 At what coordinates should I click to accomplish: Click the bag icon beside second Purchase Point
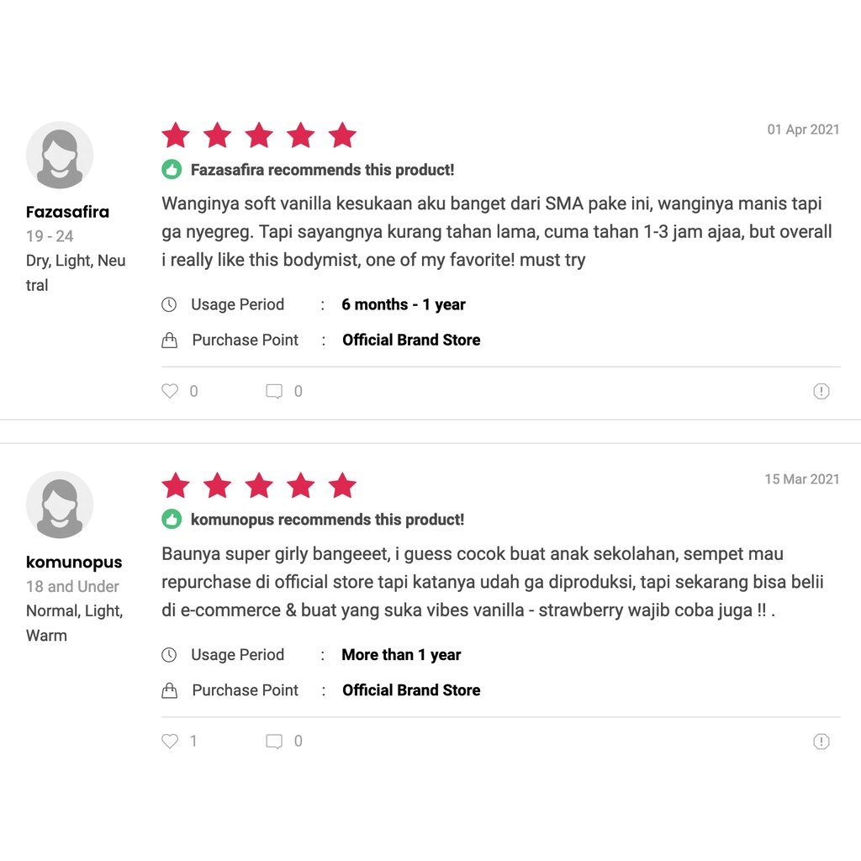pyautogui.click(x=169, y=690)
